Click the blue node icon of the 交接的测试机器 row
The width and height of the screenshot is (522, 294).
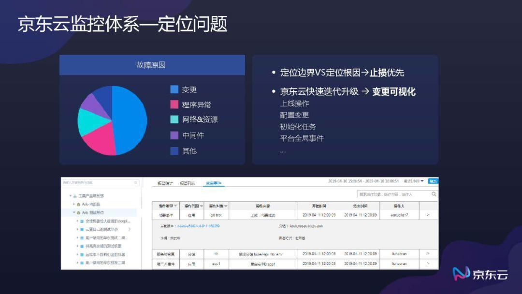(x=82, y=246)
